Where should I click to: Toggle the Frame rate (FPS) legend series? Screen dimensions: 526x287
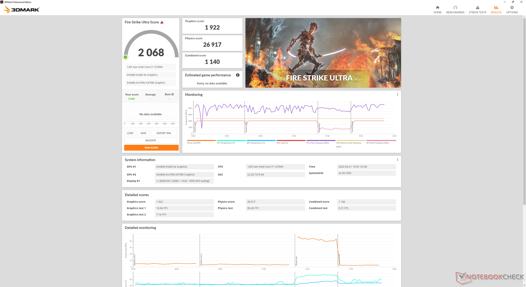(x=201, y=142)
